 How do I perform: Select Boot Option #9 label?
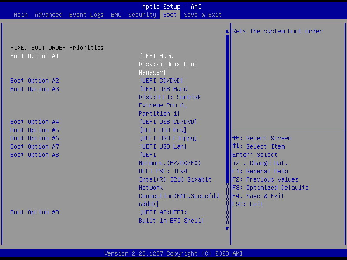coord(35,212)
